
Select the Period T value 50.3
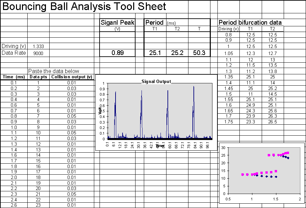(199, 53)
